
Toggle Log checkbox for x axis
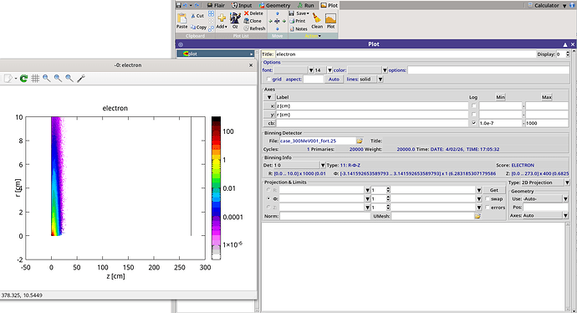pos(474,105)
